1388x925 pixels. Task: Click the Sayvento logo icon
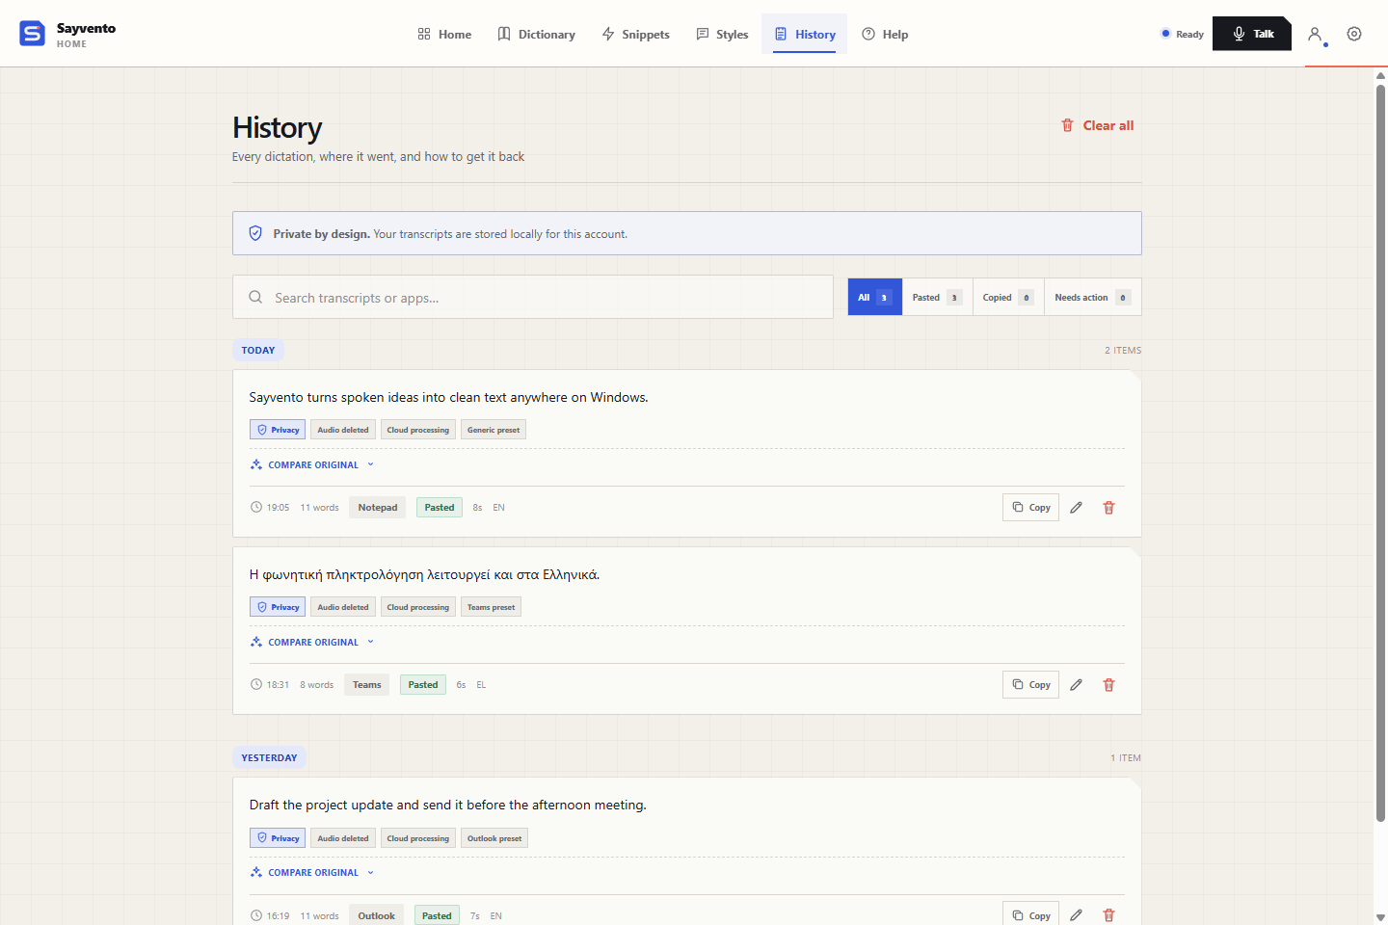[x=32, y=34]
